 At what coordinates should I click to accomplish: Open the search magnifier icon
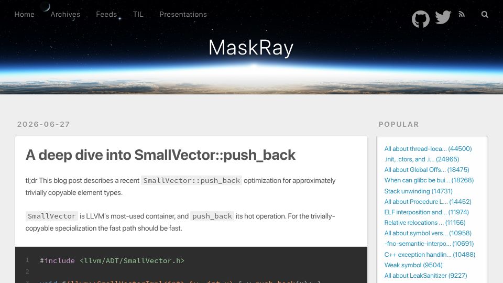[x=485, y=15]
